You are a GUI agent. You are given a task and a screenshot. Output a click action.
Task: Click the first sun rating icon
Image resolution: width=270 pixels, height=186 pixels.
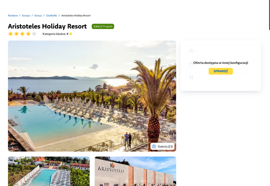click(x=10, y=34)
